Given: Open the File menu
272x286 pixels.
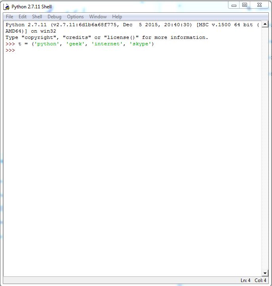Looking at the screenshot, I should 10,17.
